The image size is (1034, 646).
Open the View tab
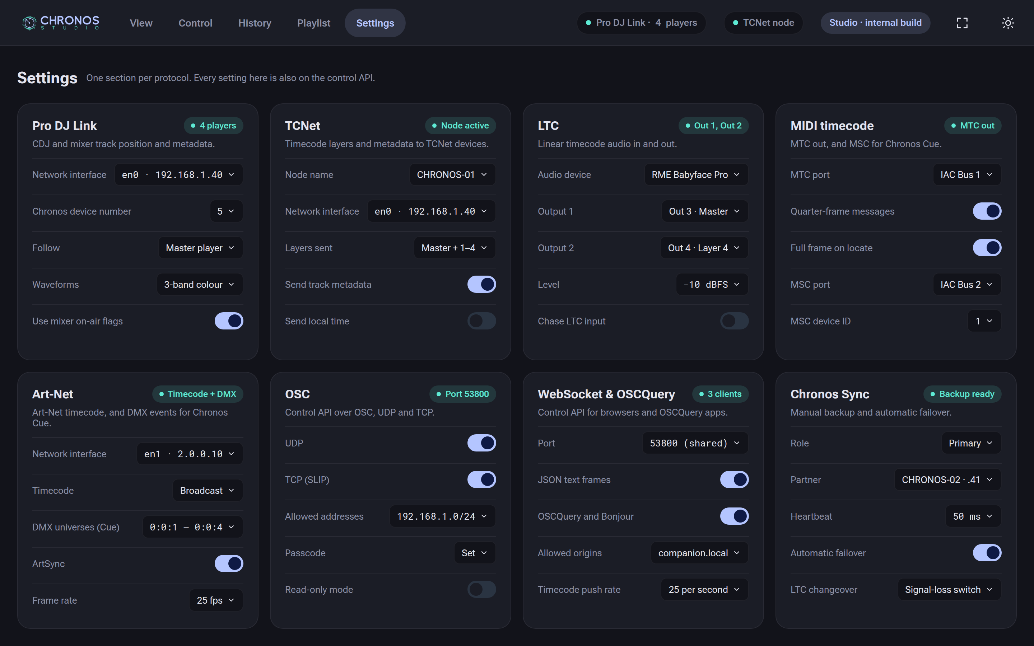pos(141,23)
